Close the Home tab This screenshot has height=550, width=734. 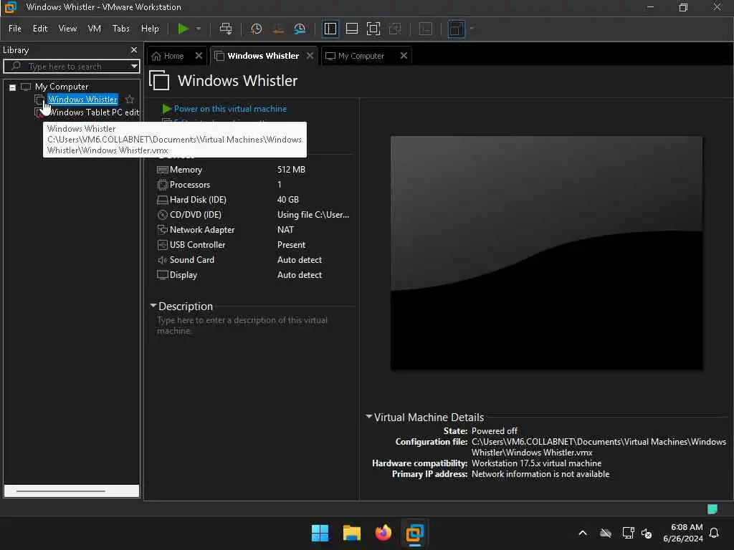click(x=199, y=56)
